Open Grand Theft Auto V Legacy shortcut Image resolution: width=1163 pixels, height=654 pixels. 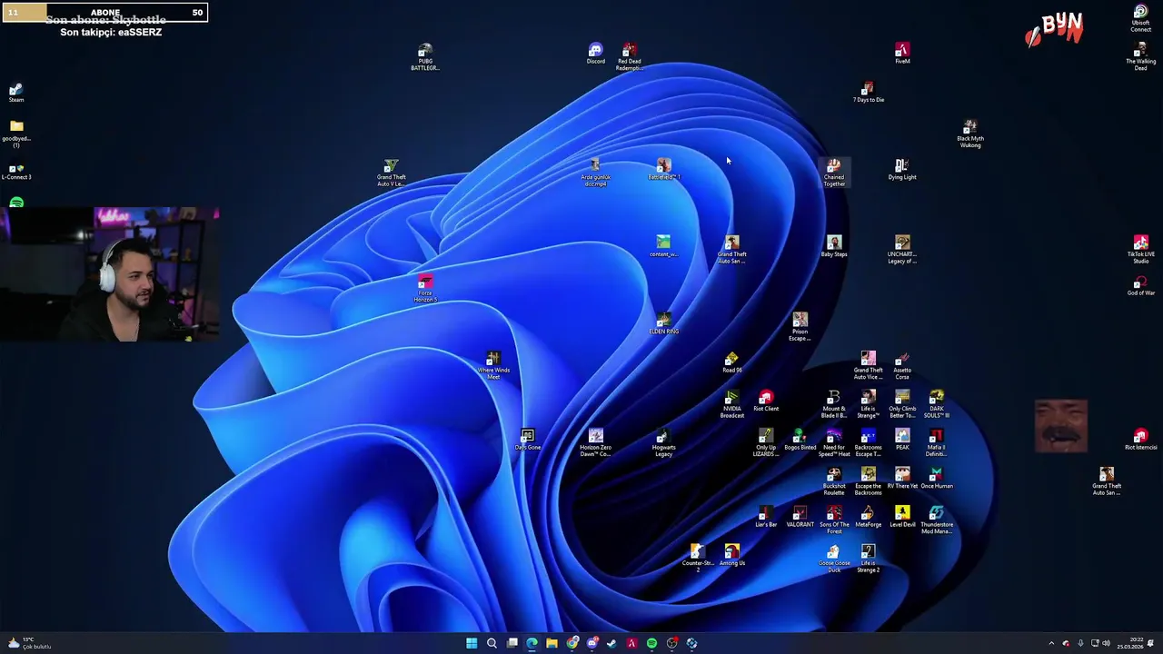coord(391,173)
